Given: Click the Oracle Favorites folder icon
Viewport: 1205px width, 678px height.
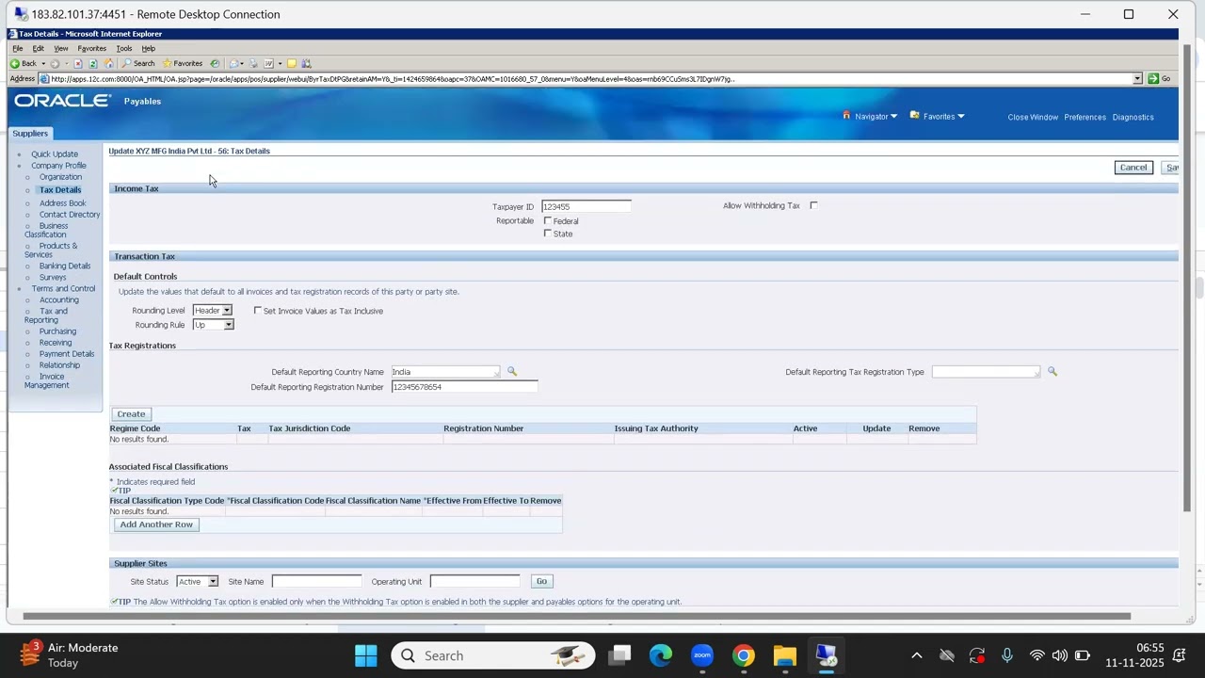Looking at the screenshot, I should point(914,116).
